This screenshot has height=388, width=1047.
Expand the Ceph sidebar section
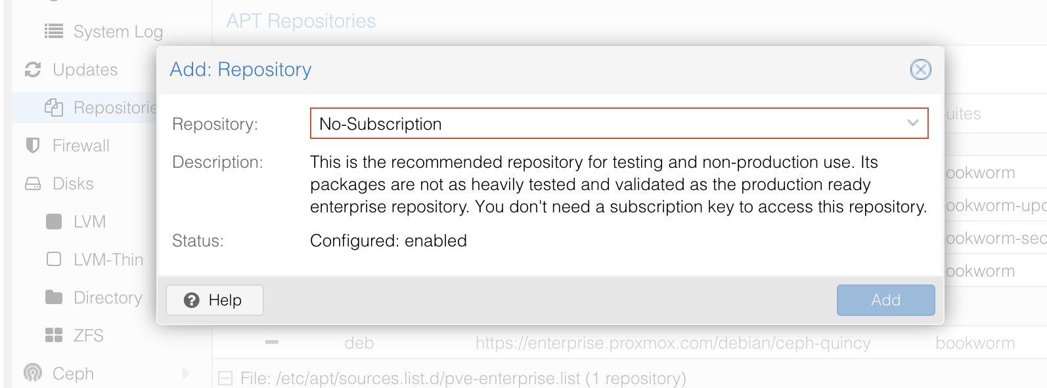coord(187,373)
